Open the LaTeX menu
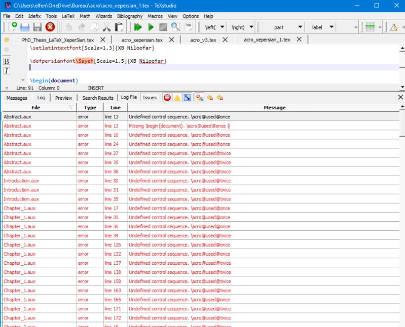The image size is (405, 327). [x=68, y=16]
